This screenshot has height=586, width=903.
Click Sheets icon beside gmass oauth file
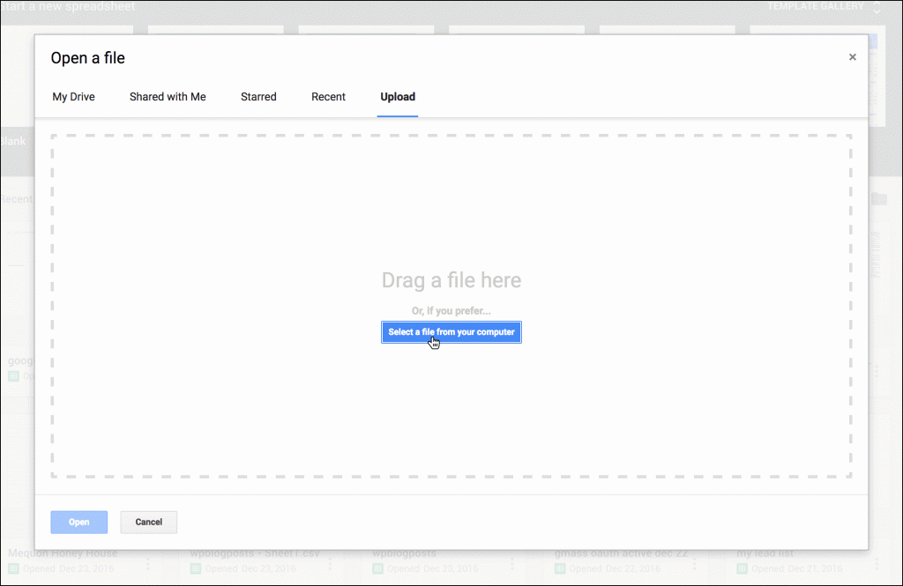click(x=560, y=569)
